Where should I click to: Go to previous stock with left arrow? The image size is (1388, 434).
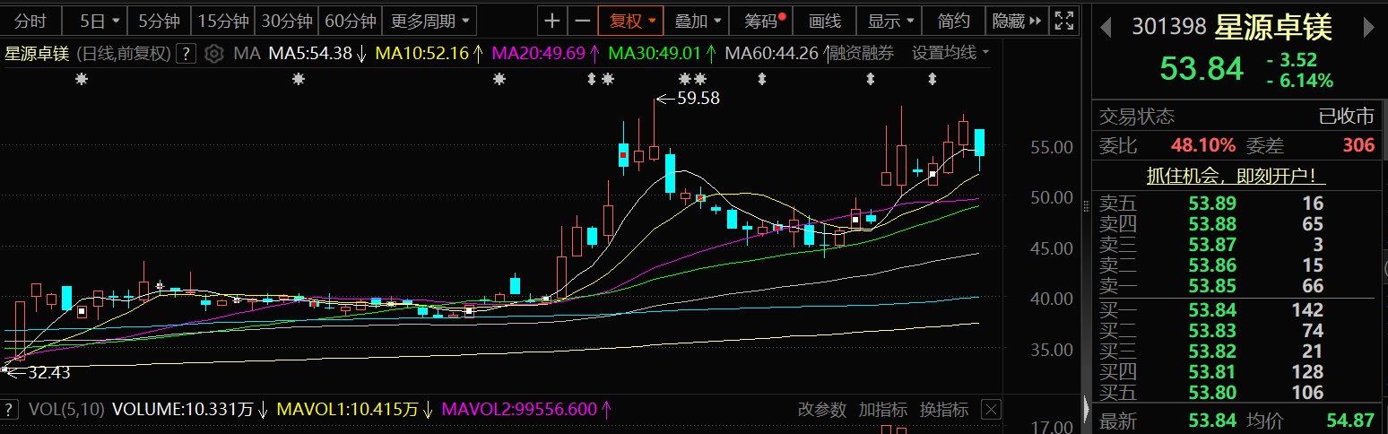pyautogui.click(x=1106, y=28)
